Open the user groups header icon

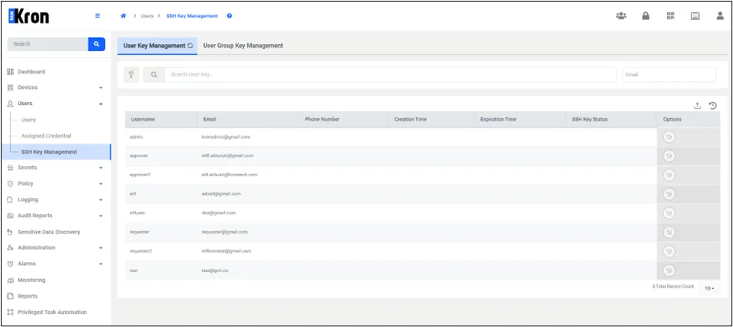(x=621, y=16)
